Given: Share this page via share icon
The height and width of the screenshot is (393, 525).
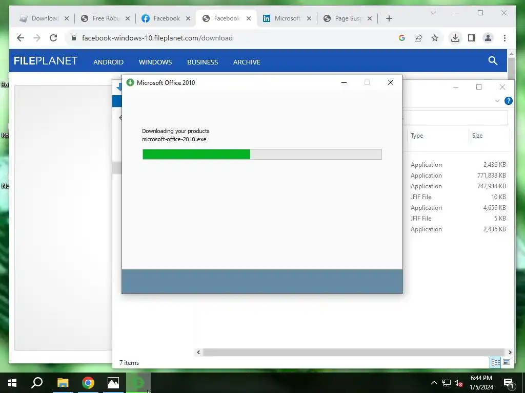Looking at the screenshot, I should (418, 38).
